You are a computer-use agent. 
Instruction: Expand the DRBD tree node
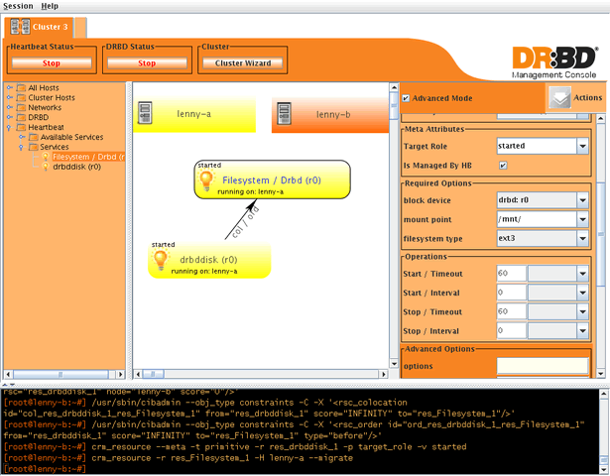click(10, 117)
